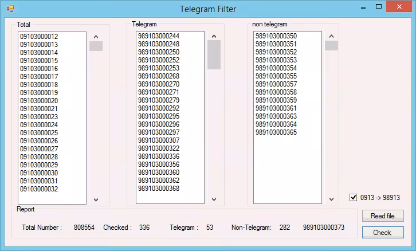Click the non telegram list scrollbar thumb
Viewport: 416px width, 251px height.
331,45
